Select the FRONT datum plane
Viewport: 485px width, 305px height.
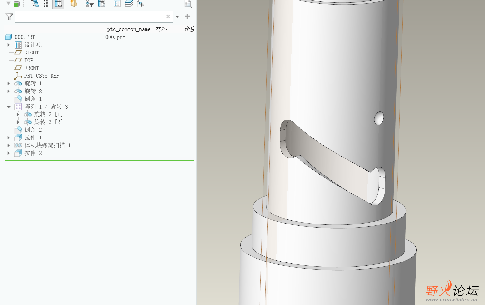32,68
